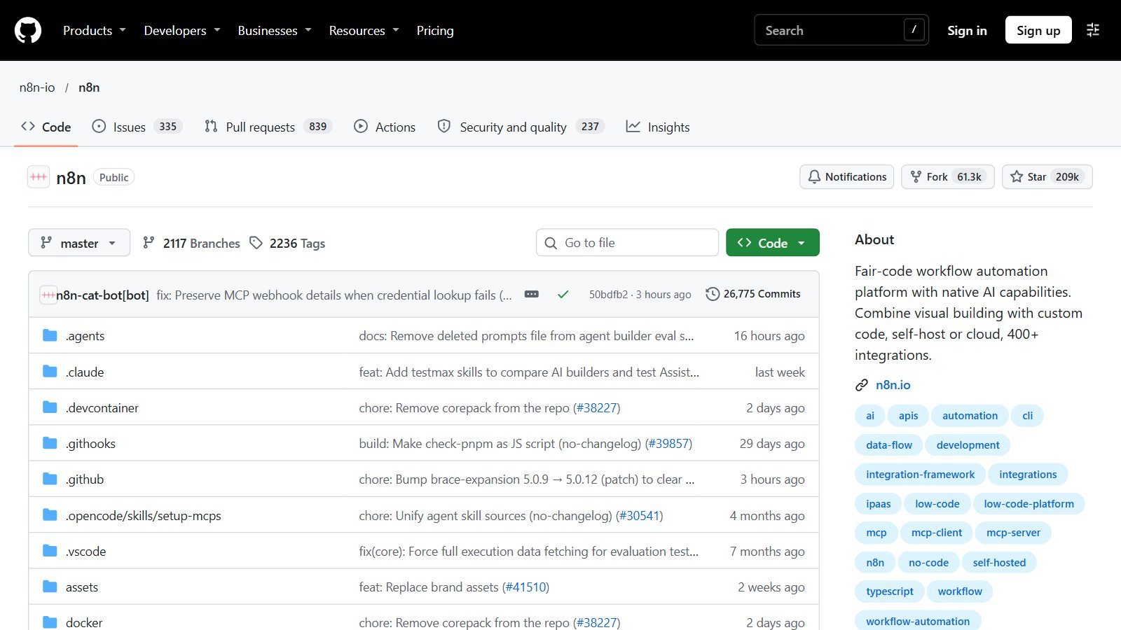This screenshot has height=630, width=1121.
Task: Open the appearance settings icon beside Sign up
Action: click(1093, 30)
